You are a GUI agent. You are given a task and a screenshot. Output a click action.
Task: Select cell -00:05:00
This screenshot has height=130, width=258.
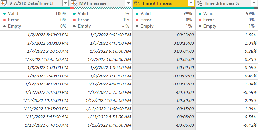pyautogui.click(x=164, y=59)
